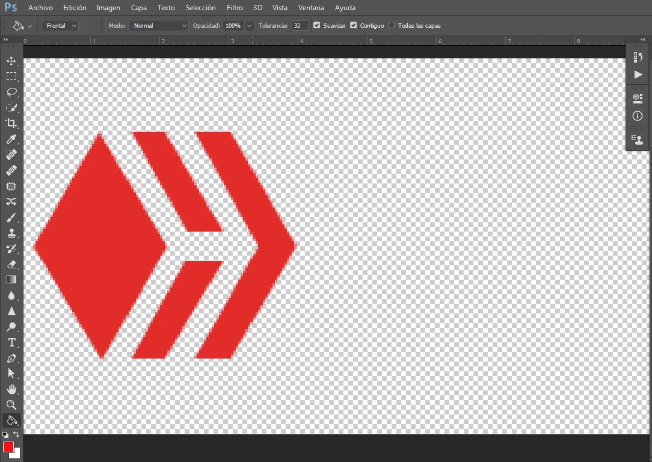Select the Clone Stamp tool
This screenshot has height=462, width=652.
coord(11,233)
